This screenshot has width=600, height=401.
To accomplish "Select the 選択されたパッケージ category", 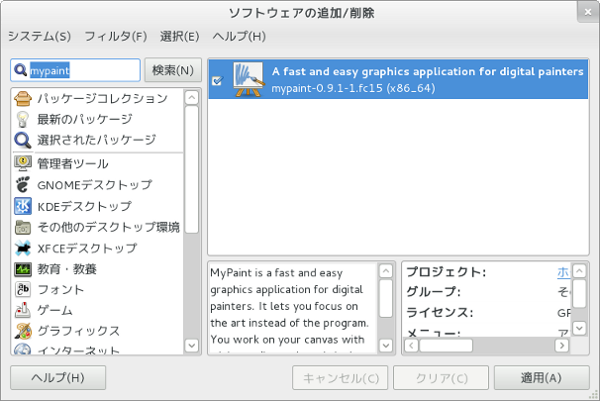I will tap(96, 140).
